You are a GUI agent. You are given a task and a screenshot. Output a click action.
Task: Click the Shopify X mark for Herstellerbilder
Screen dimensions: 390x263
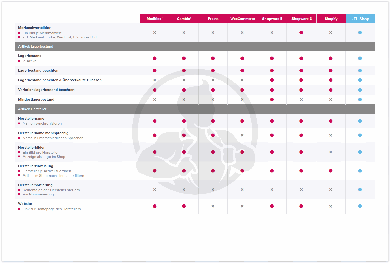coord(331,152)
